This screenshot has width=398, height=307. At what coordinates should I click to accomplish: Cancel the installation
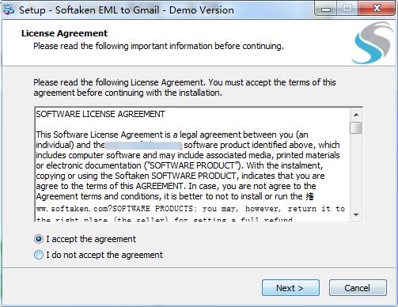[x=358, y=288]
